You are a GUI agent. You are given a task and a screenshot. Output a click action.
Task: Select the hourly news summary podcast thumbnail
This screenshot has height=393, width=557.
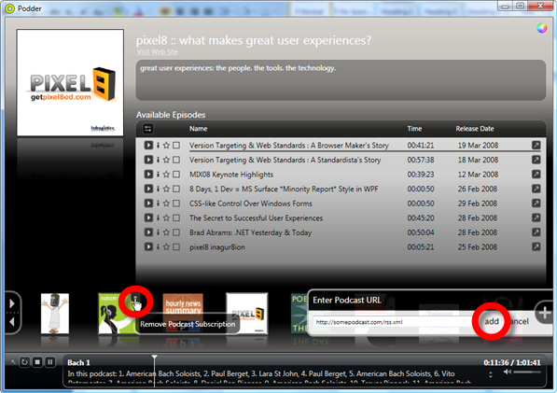183,304
